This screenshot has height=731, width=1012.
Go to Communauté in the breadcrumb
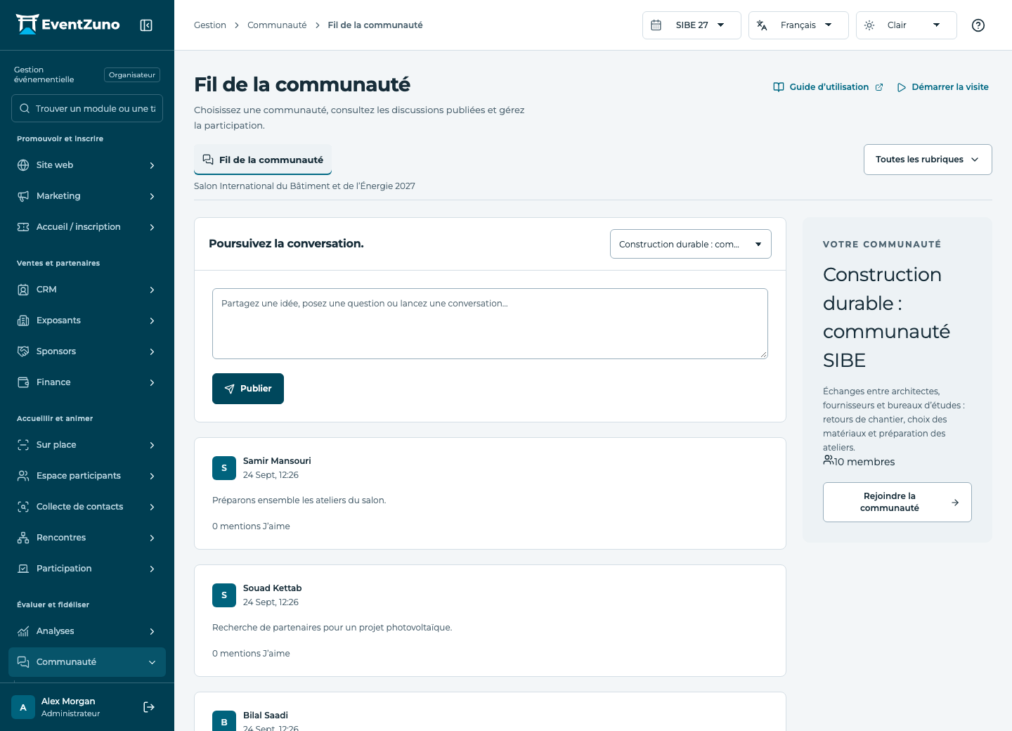(x=277, y=25)
